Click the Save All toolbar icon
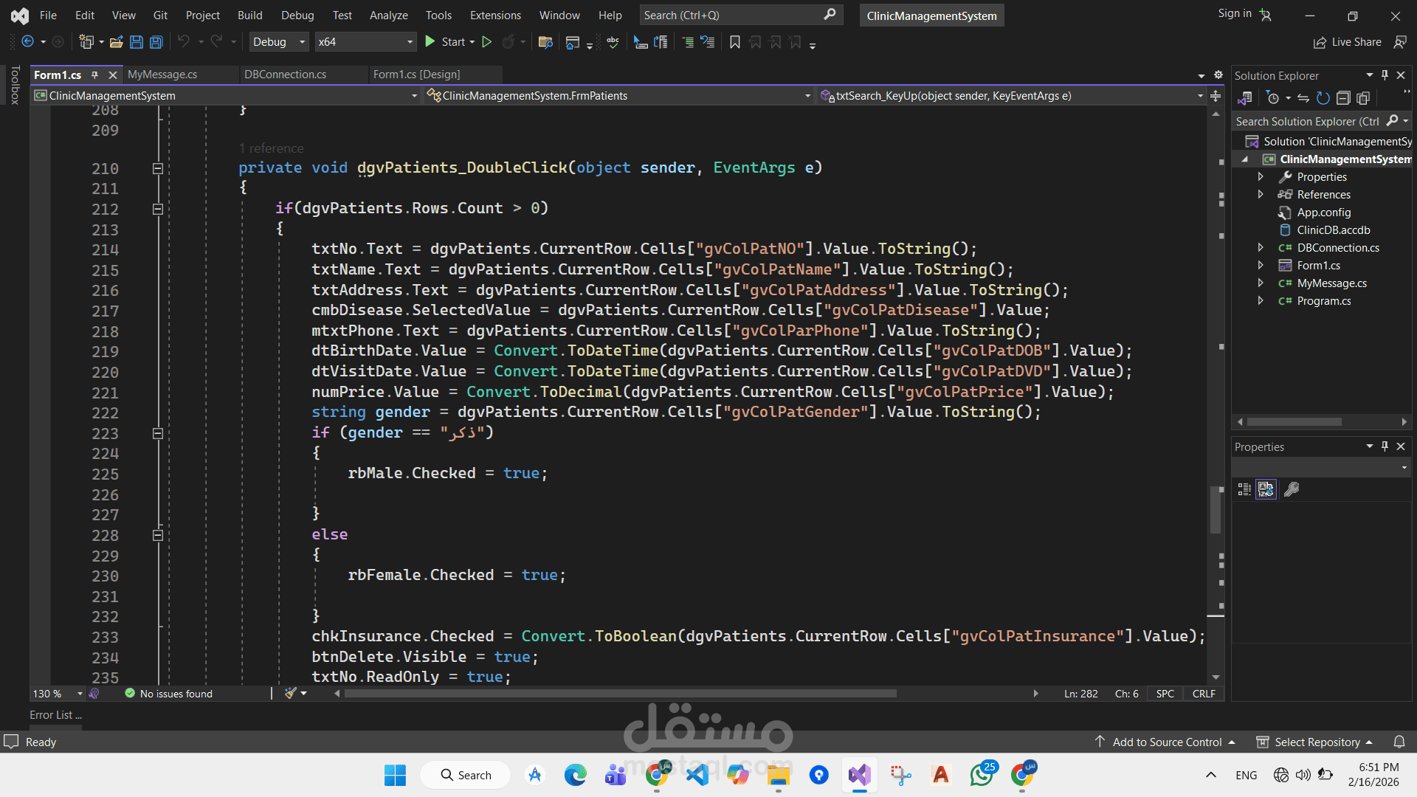 click(156, 42)
